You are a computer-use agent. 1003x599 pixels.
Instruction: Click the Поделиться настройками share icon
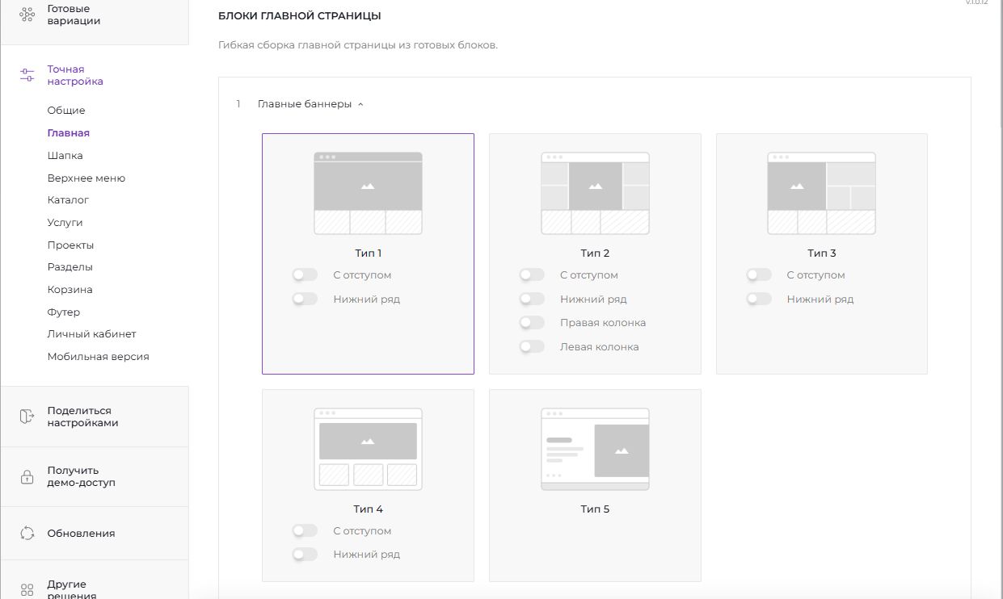point(27,417)
